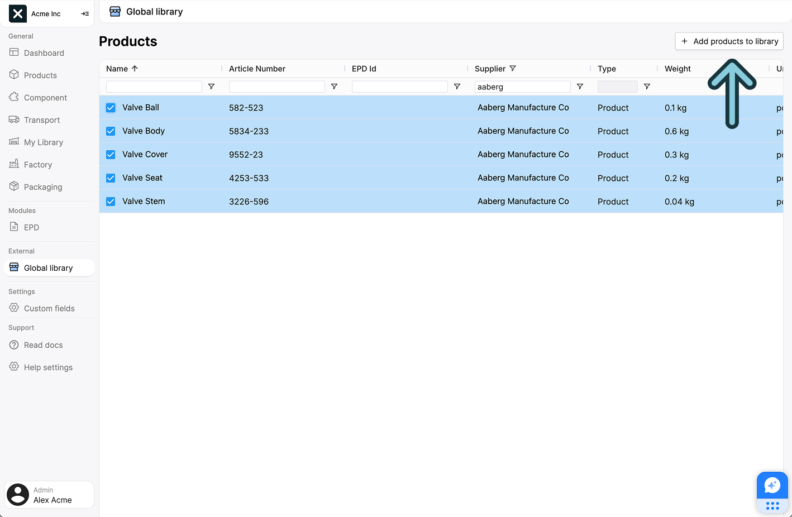Open the Read docs link

tap(43, 345)
